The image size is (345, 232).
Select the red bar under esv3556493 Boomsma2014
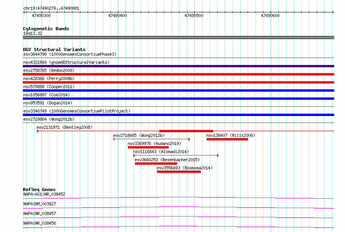click(179, 172)
